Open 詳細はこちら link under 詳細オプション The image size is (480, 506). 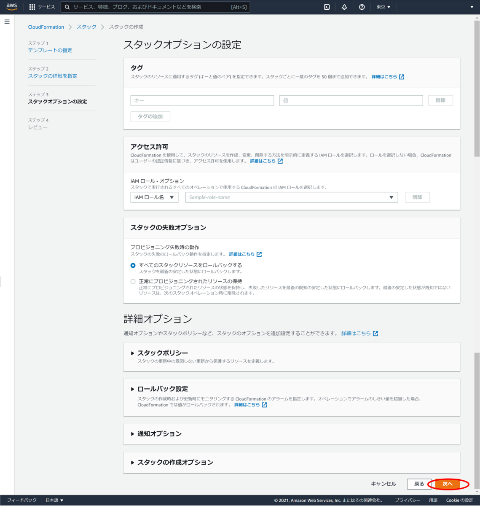point(359,334)
